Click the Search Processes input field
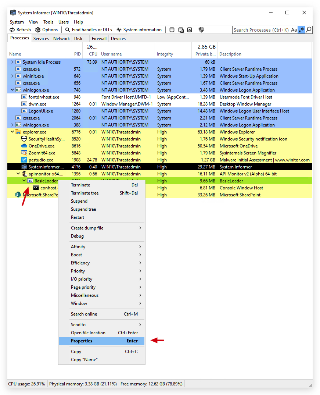 [x=261, y=30]
